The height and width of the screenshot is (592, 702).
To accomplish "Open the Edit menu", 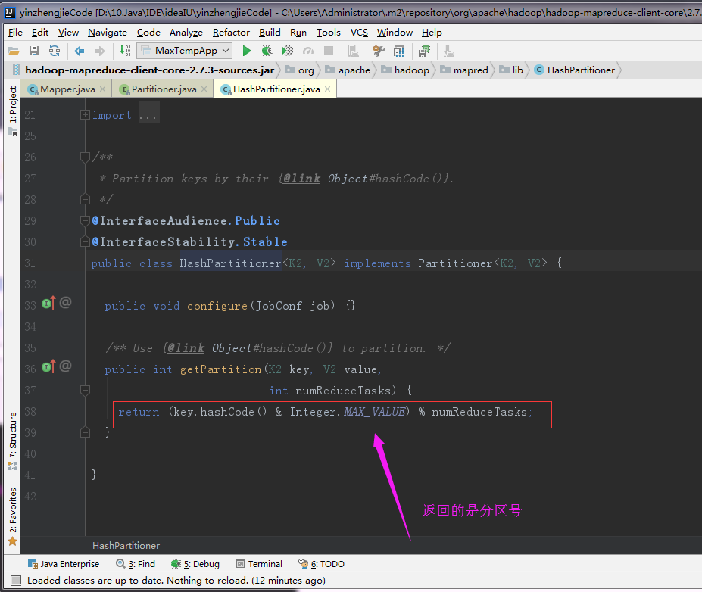I will pos(40,33).
